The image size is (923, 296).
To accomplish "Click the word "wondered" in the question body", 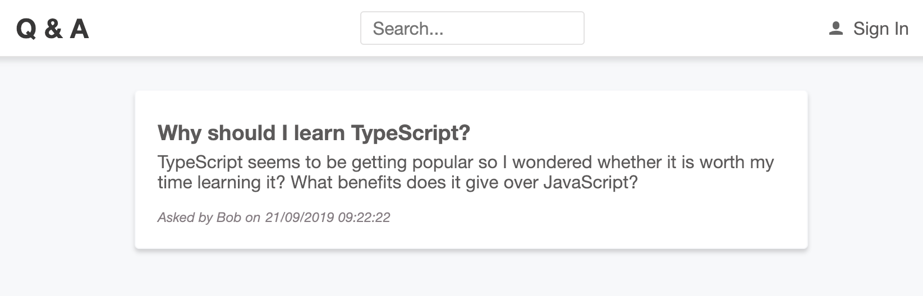I will pyautogui.click(x=552, y=163).
